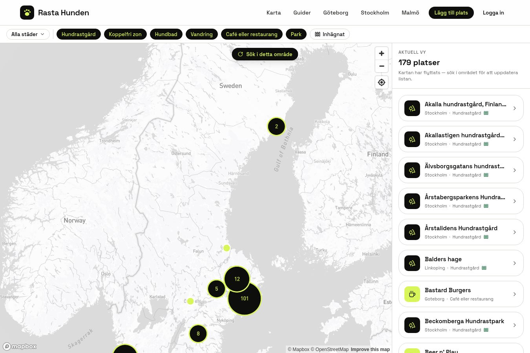Viewport: 530px width, 353px height.
Task: Toggle the Koppelfri zon filter chip
Action: 125,34
